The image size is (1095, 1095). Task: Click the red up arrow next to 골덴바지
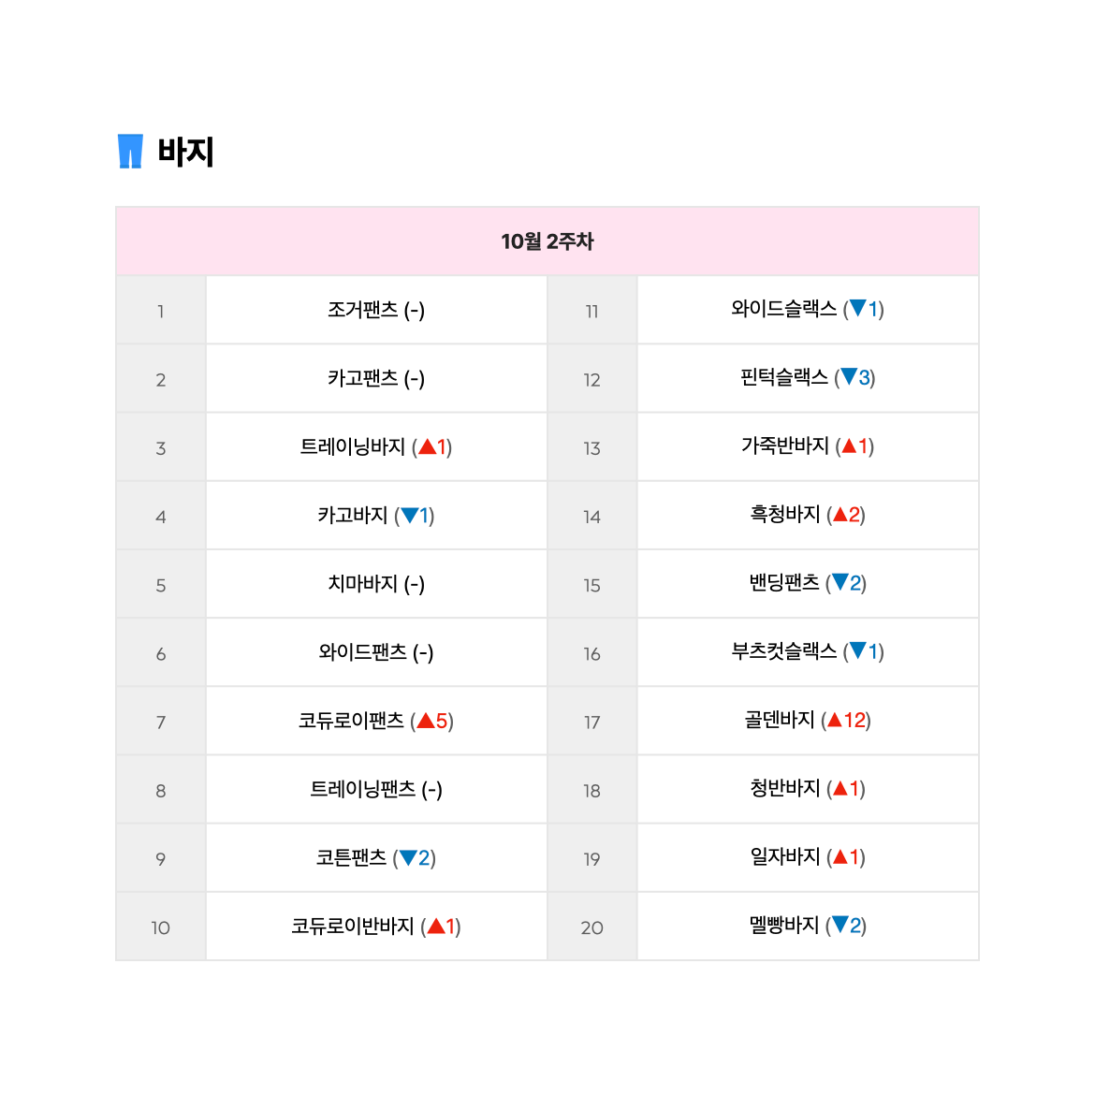[835, 720]
